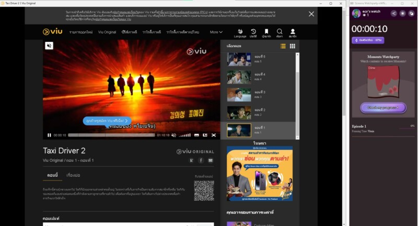418x226 pixels.
Task: Enter fullscreen mode in video player
Action: coord(214,135)
